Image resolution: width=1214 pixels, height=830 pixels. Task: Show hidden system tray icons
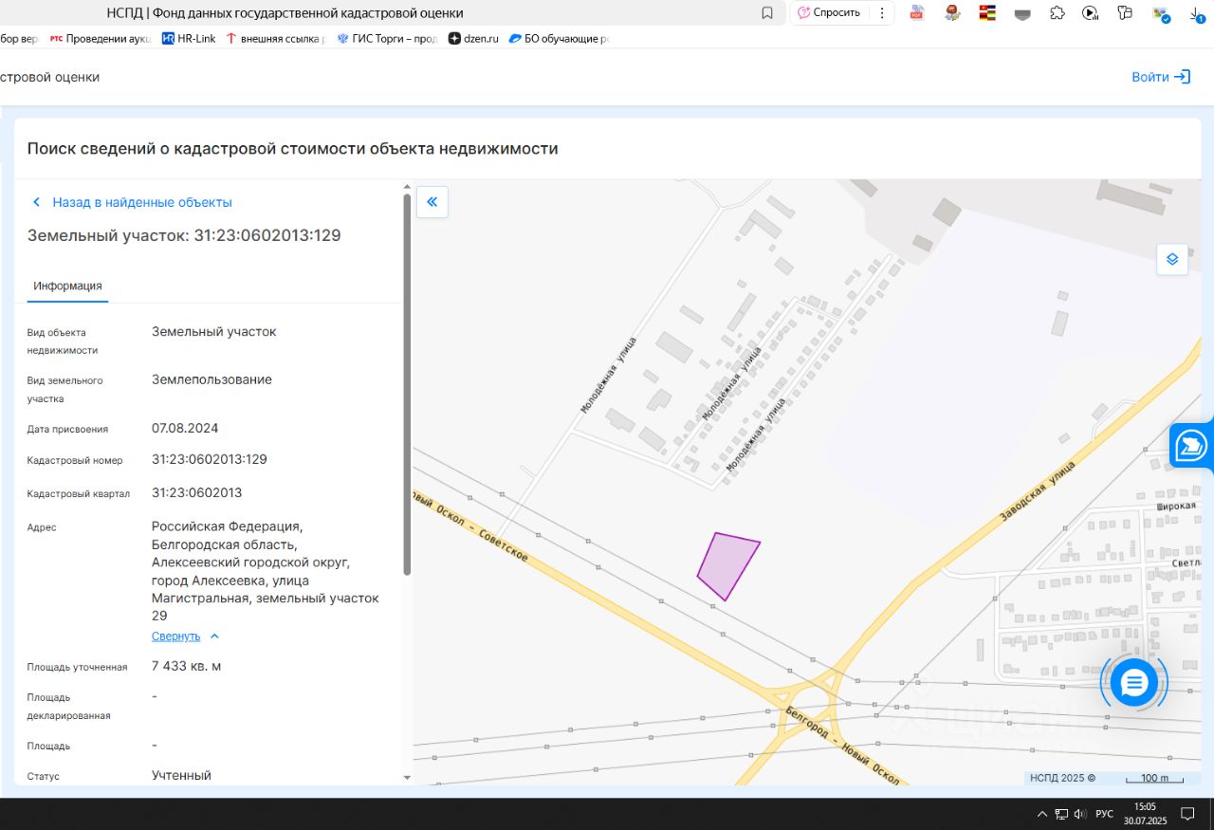coord(1042,814)
